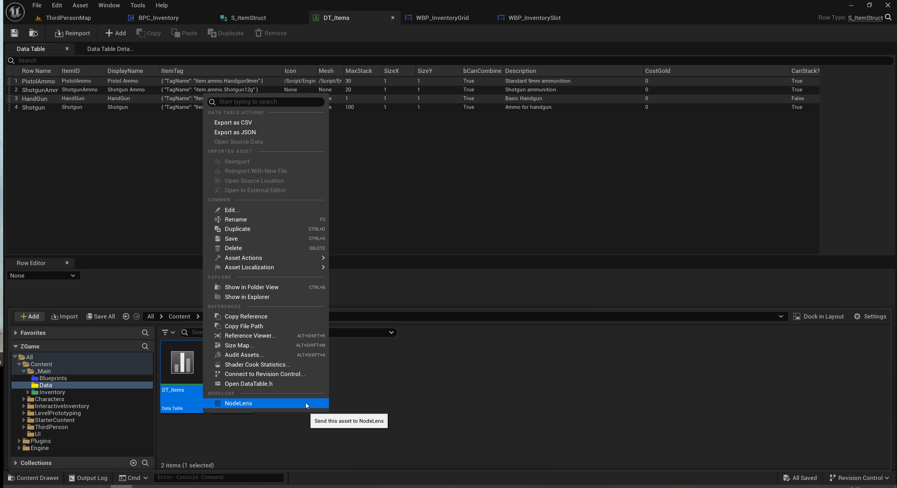The height and width of the screenshot is (488, 897).
Task: Expand the Collections section
Action: pos(16,463)
